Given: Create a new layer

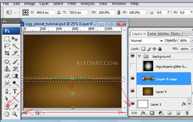Looking at the screenshot, I should point(178,113).
